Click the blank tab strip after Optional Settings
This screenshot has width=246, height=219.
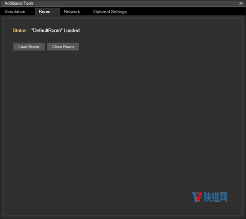[x=187, y=12]
